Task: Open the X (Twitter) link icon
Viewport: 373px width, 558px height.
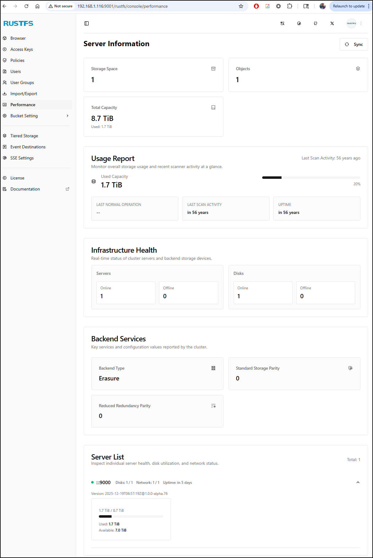Action: click(x=332, y=23)
